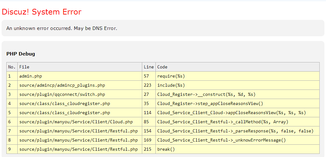Click the row number 5 cell

pyautogui.click(x=12, y=113)
